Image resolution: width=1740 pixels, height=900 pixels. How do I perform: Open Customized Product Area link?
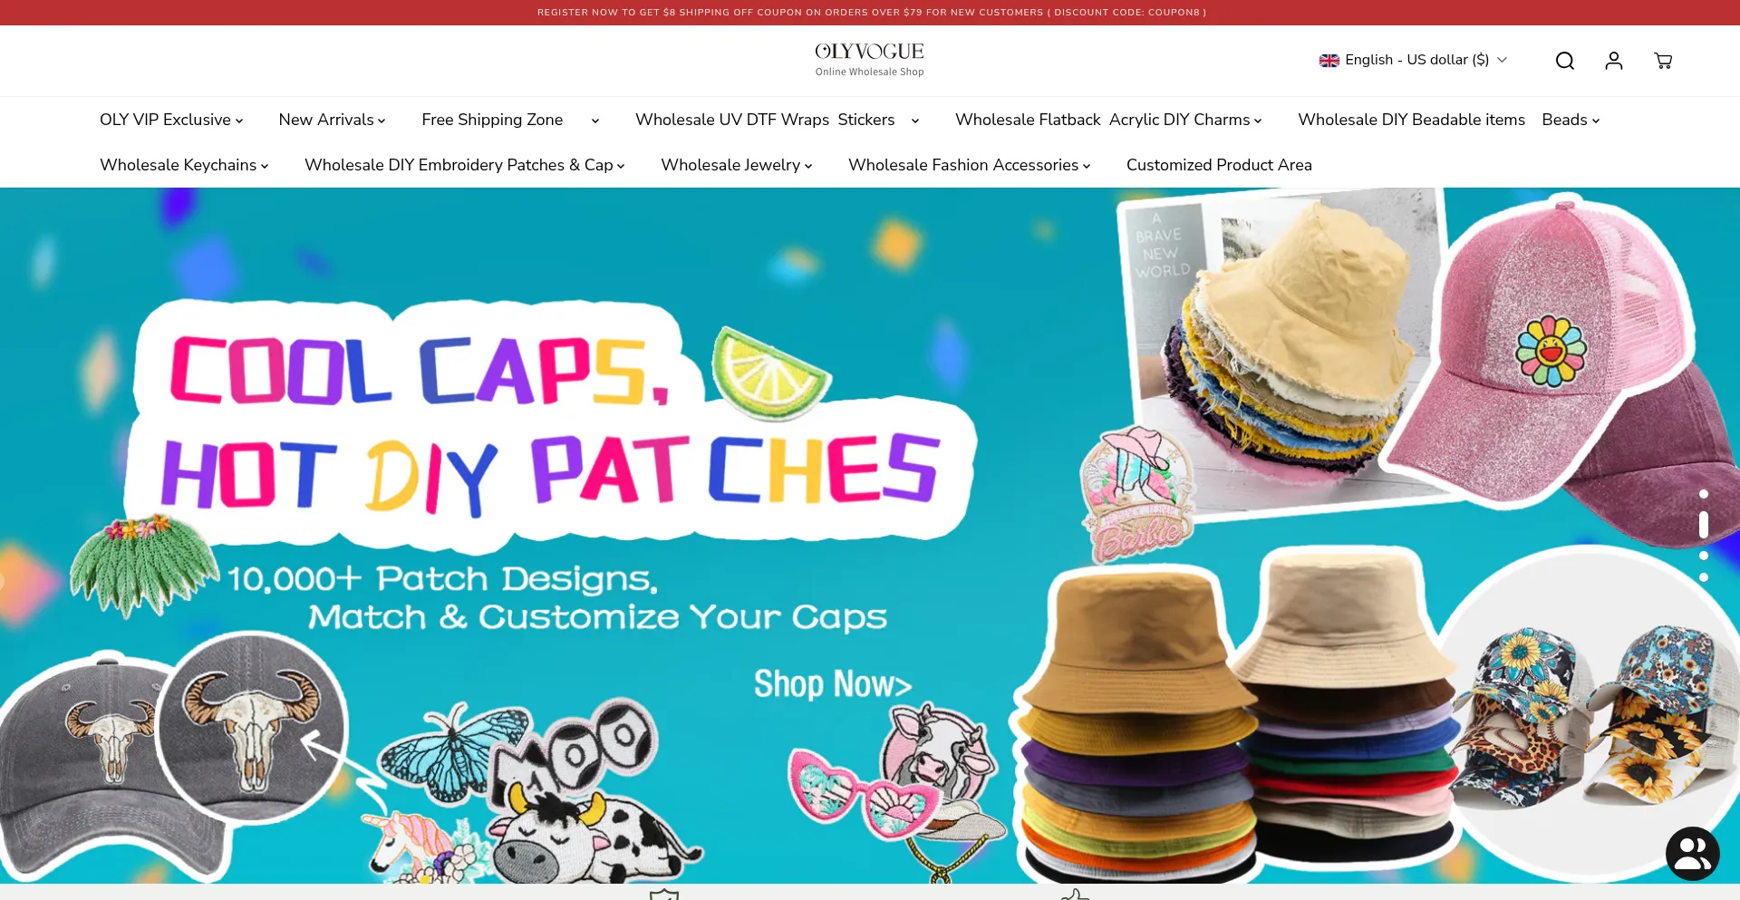[1219, 165]
